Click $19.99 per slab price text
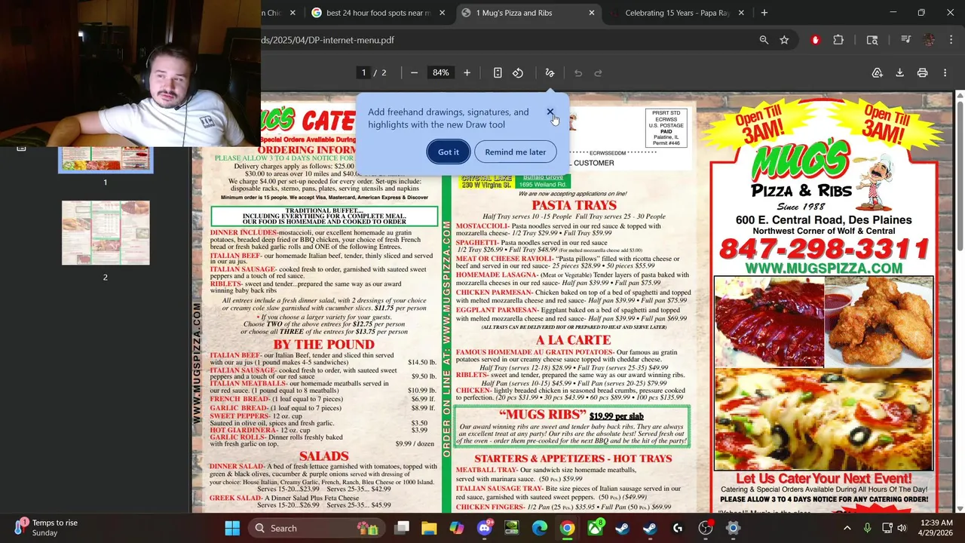The height and width of the screenshot is (543, 965). point(616,416)
